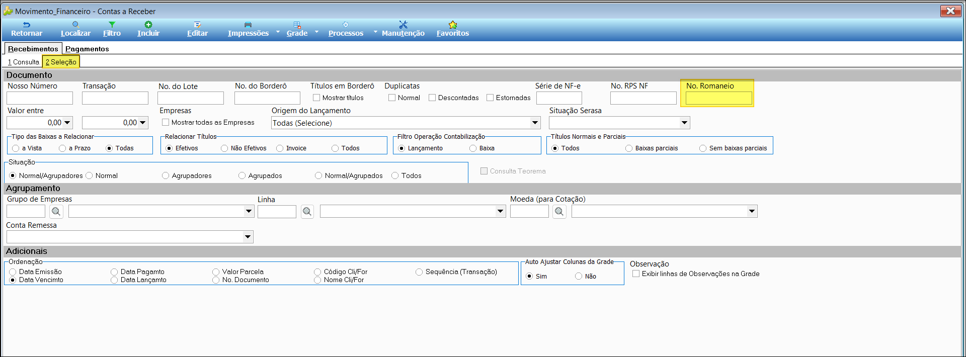Open second Valor entre dropdown arrow

point(143,123)
